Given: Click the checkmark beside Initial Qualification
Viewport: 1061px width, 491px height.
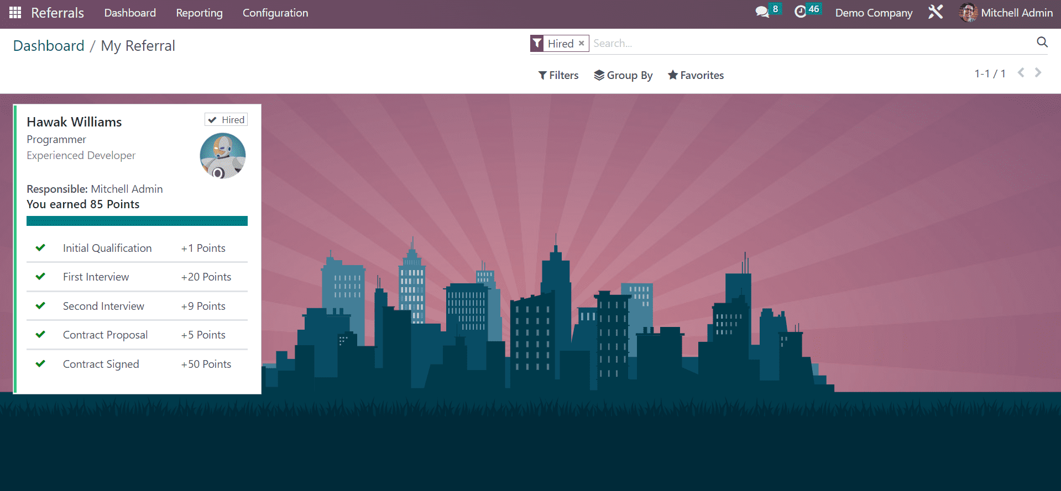Looking at the screenshot, I should click(x=40, y=247).
